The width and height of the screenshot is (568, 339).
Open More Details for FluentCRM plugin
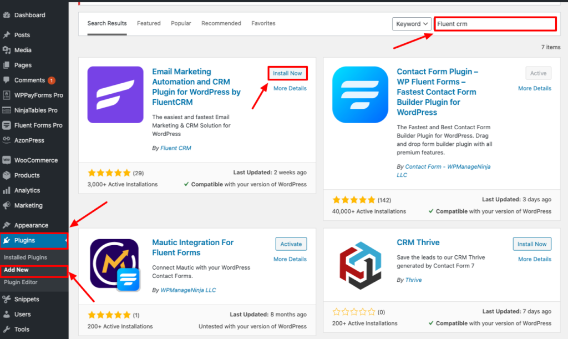290,88
